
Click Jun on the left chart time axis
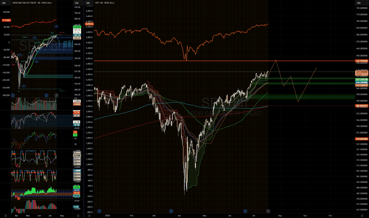pos(39,216)
